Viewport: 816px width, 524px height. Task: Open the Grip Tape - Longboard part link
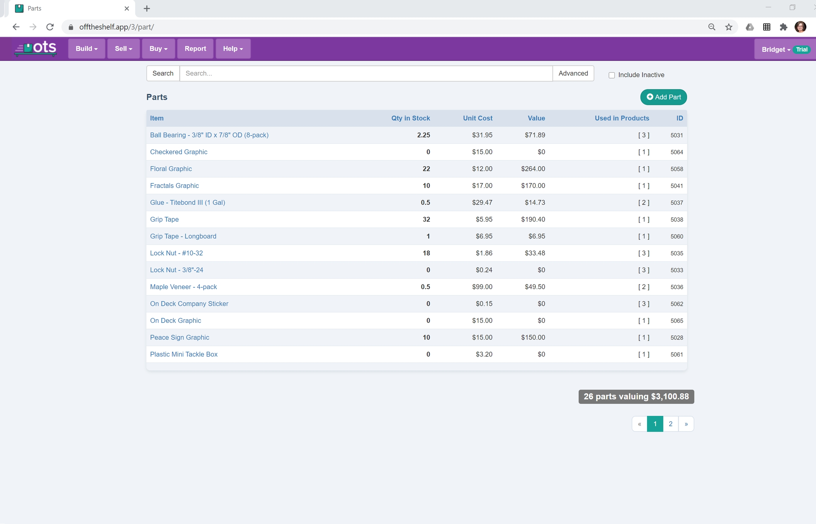[x=183, y=236]
